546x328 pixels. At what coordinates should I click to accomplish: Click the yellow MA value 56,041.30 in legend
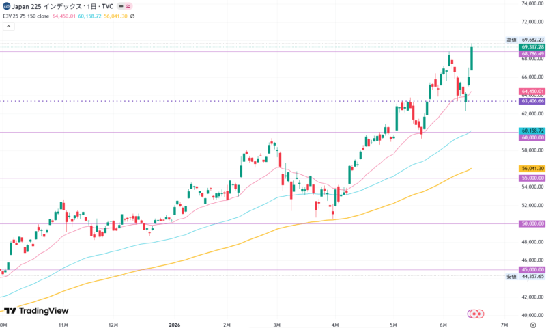pos(115,16)
